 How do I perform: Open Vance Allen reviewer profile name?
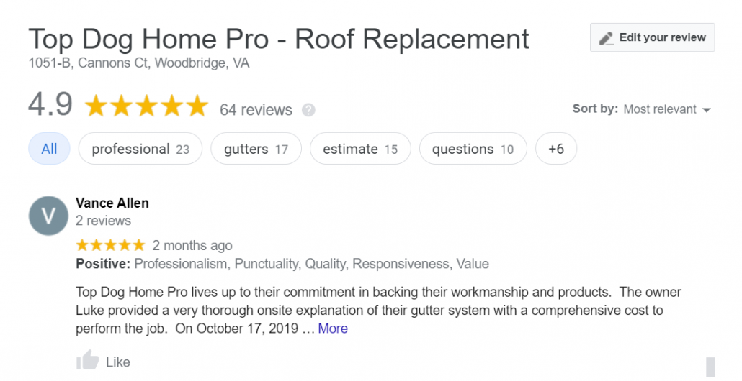[x=112, y=203]
